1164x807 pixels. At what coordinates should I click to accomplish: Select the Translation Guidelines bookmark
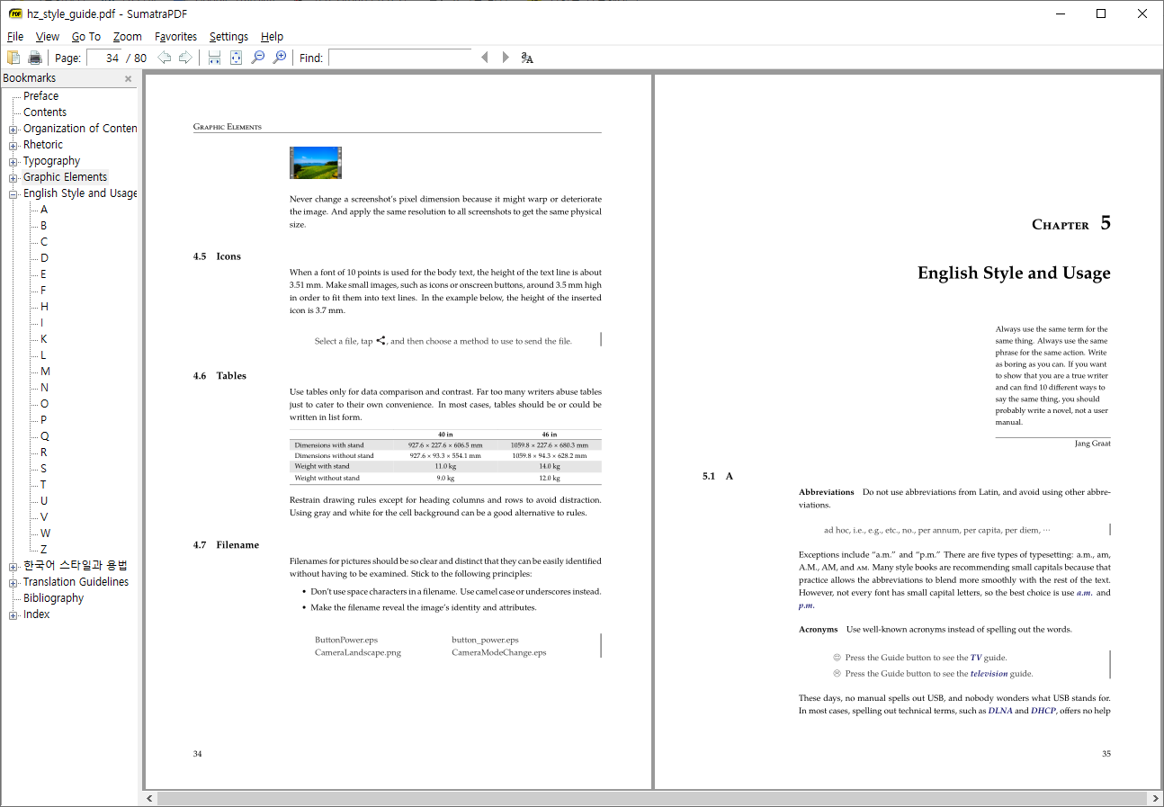pos(76,582)
